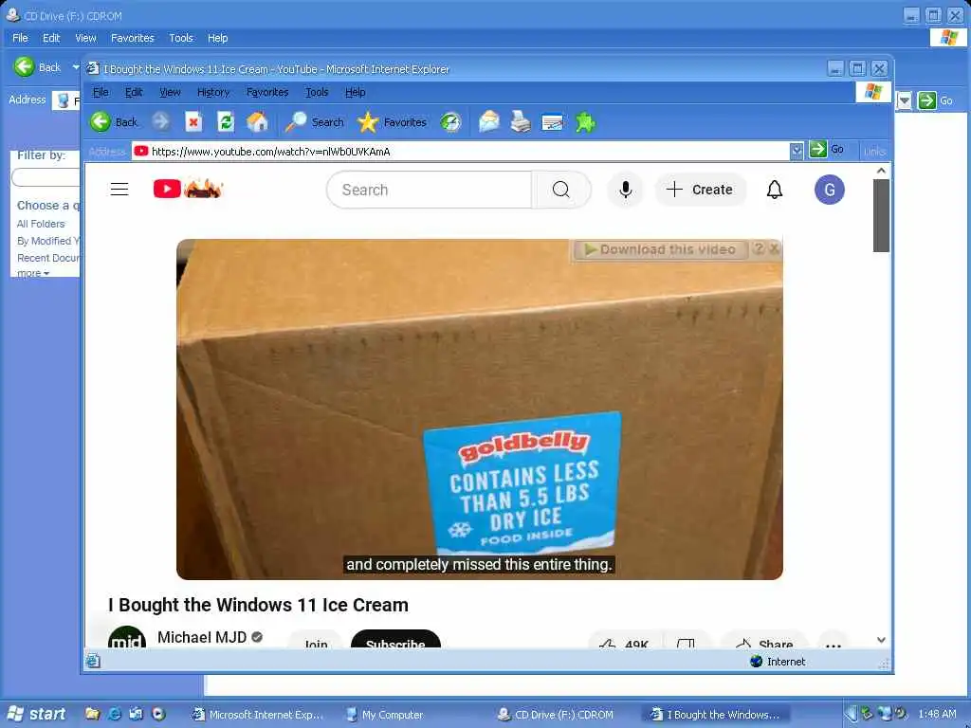Start voice search with the microphone icon
This screenshot has width=971, height=728.
tap(626, 190)
